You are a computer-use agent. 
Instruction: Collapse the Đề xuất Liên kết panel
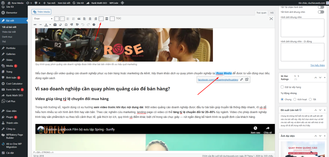coord(325,110)
